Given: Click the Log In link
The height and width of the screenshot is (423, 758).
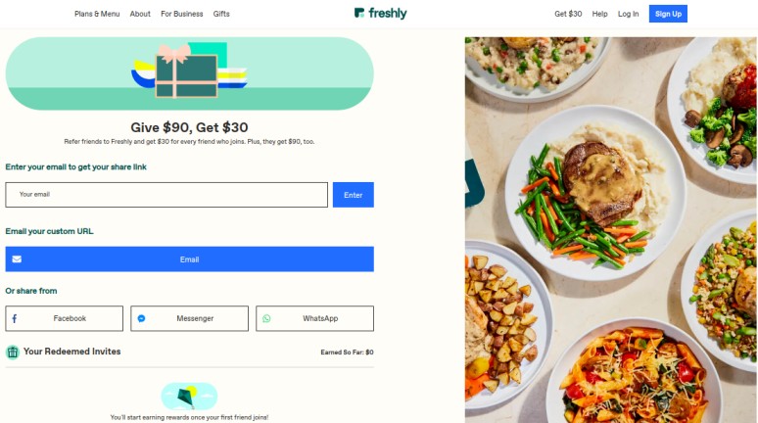Looking at the screenshot, I should coord(628,14).
